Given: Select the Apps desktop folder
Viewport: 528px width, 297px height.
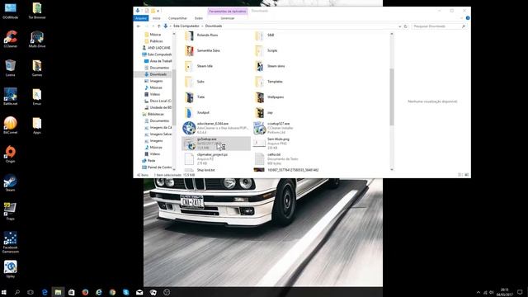Looking at the screenshot, I should (x=36, y=125).
